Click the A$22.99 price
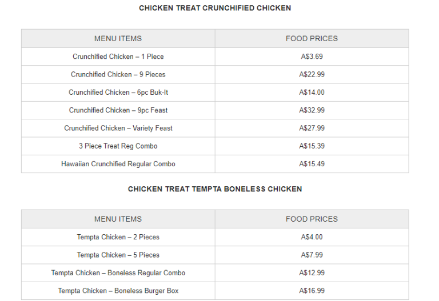This screenshot has height=301, width=439. (312, 74)
